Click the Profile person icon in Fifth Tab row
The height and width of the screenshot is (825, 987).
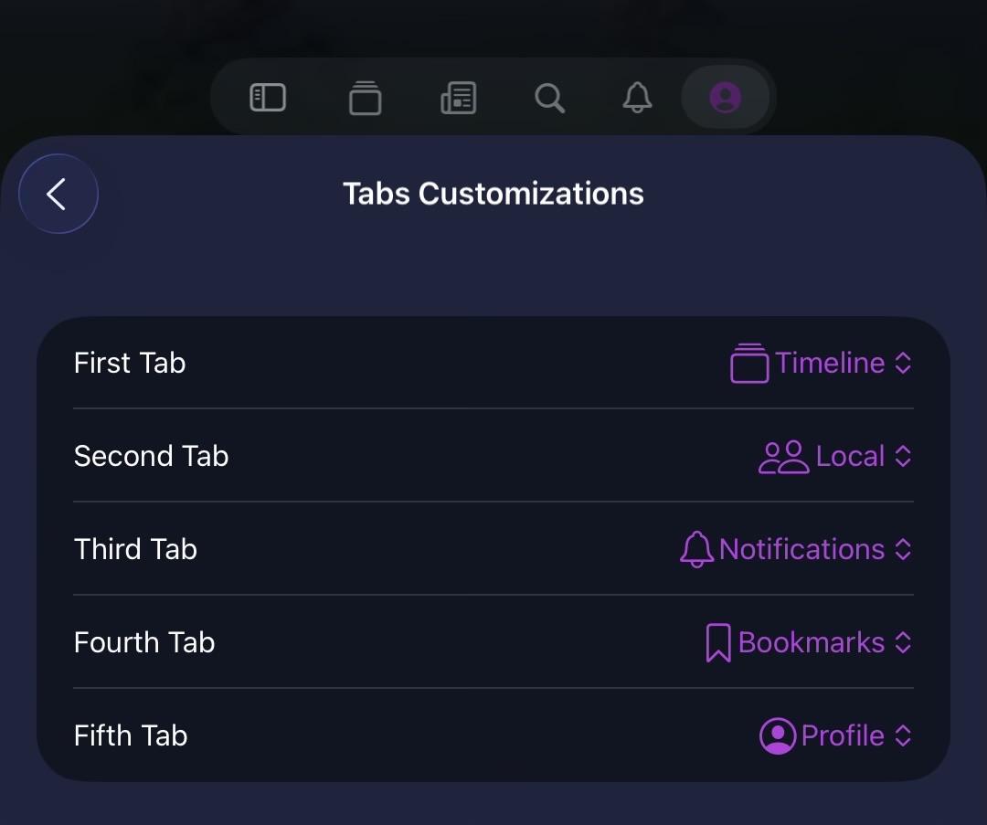778,735
